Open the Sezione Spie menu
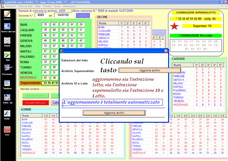 click(x=25, y=6)
